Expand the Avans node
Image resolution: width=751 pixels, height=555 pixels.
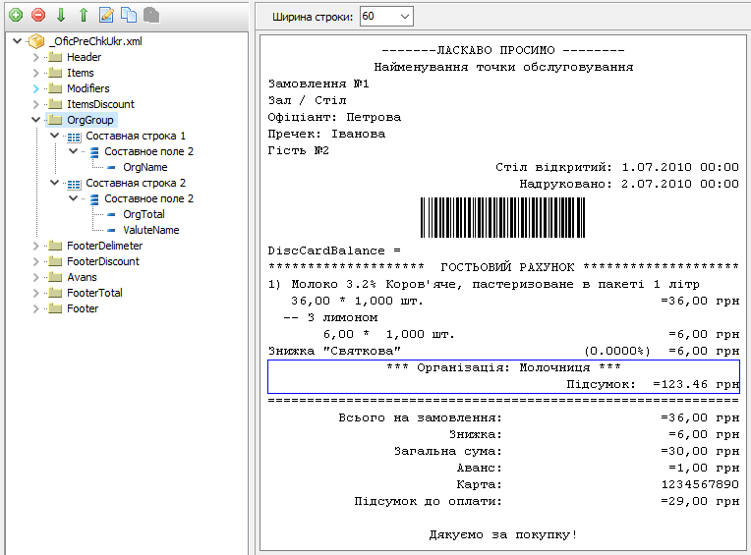pos(36,277)
